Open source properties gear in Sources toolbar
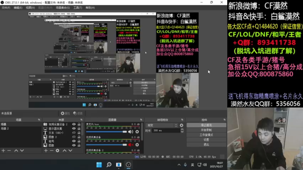Viewport: 303px width, 170px height. [x=58, y=150]
